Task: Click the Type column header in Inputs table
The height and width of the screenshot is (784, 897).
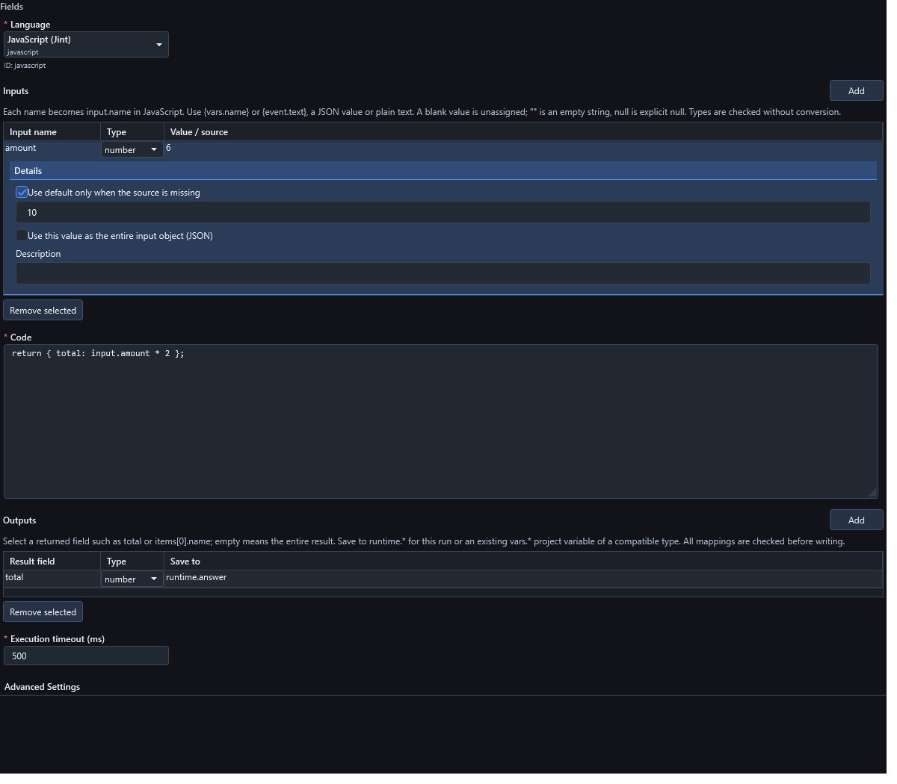Action: pyautogui.click(x=132, y=132)
